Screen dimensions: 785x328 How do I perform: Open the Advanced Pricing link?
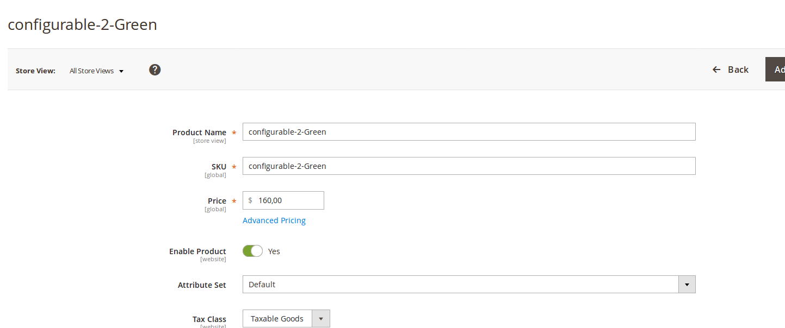pyautogui.click(x=274, y=220)
